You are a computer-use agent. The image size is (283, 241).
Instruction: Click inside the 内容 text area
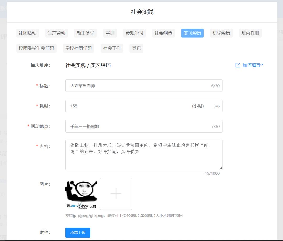coord(144,155)
